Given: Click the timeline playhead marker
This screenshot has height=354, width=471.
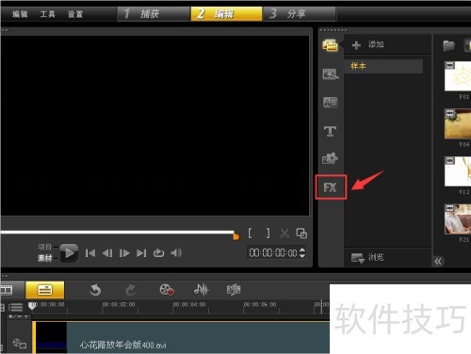Looking at the screenshot, I should [32, 306].
